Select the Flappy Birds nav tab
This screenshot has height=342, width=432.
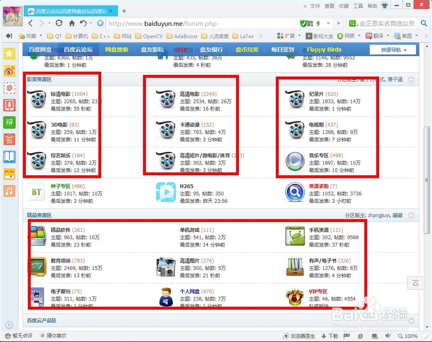(x=324, y=50)
